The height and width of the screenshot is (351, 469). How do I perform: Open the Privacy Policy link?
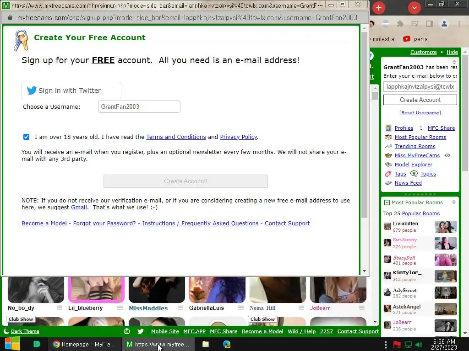238,137
